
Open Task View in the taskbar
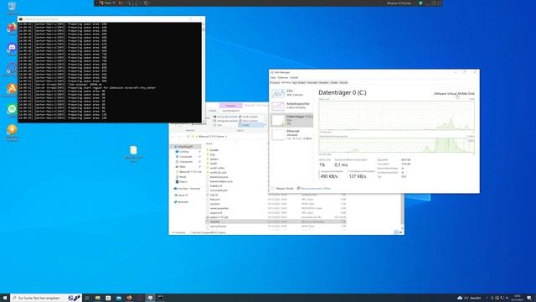[87, 298]
